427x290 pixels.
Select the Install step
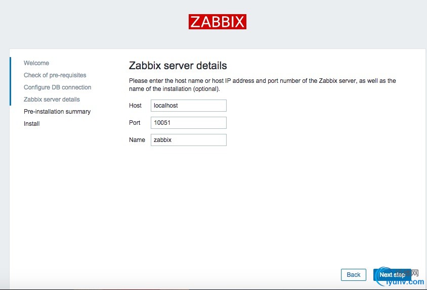click(31, 123)
